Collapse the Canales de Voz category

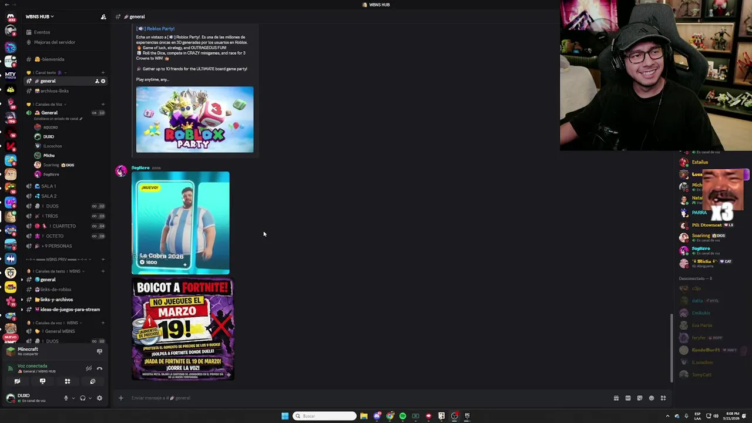tap(48, 104)
